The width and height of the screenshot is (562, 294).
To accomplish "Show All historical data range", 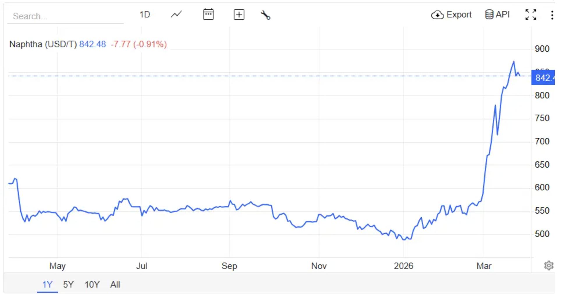I will click(115, 284).
